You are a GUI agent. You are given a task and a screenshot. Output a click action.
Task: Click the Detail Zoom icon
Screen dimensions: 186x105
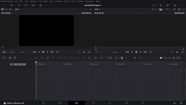click(115, 58)
